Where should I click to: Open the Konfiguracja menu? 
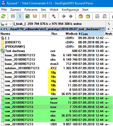70,10
